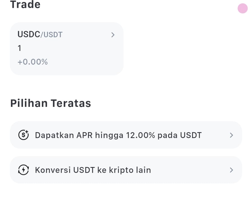Click the /USDT quote symbol text
The image size is (252, 203).
click(x=52, y=35)
